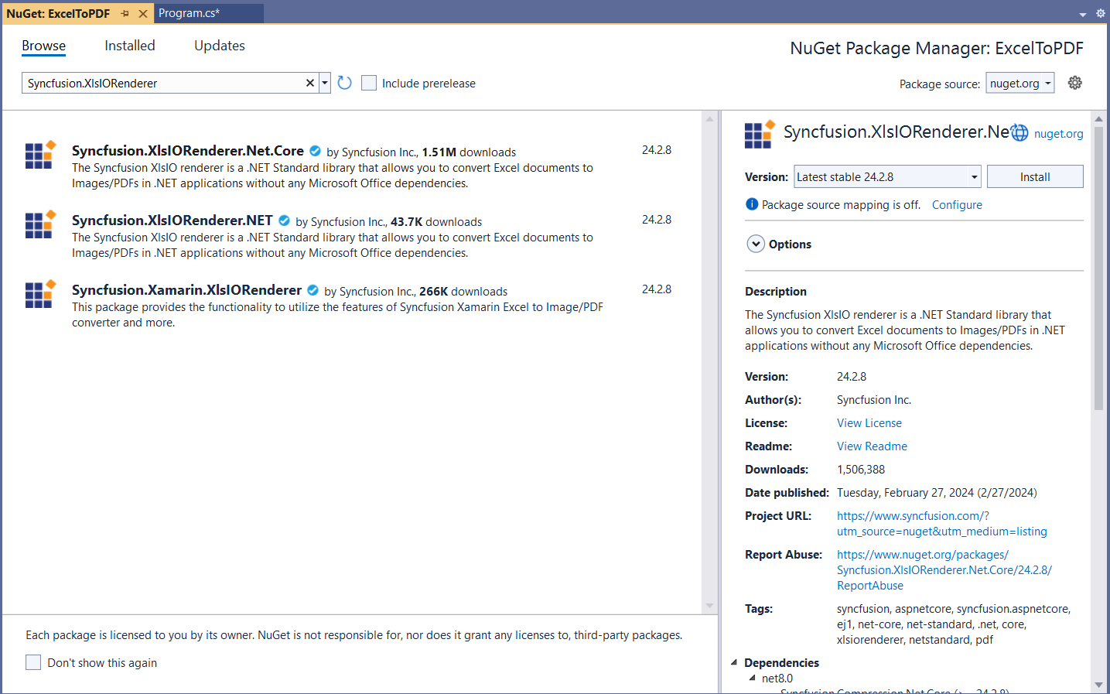Click the refresh search results icon

(x=345, y=83)
